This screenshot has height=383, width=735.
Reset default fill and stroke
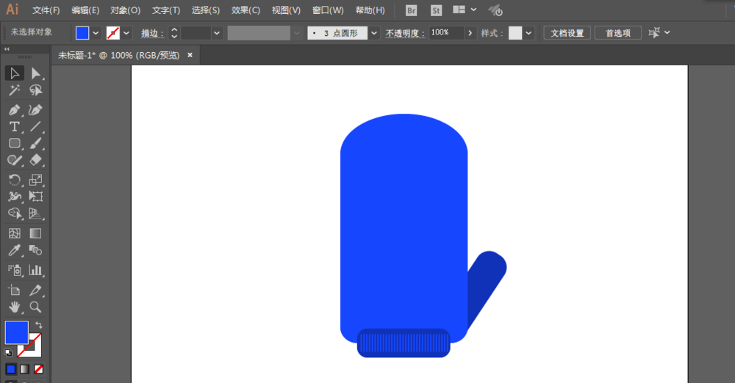[x=8, y=353]
